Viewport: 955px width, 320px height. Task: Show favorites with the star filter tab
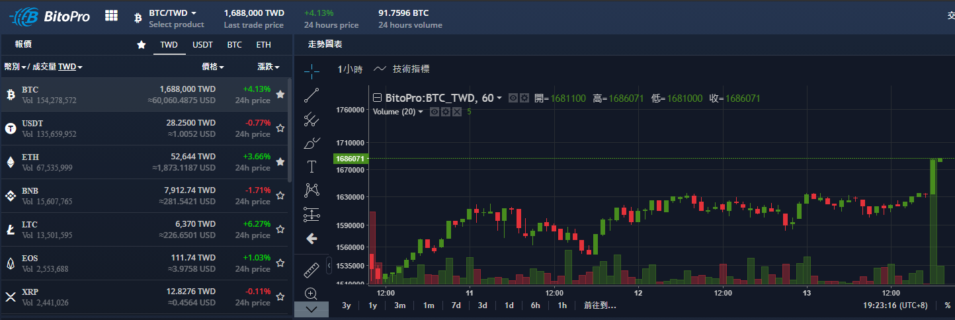[141, 45]
